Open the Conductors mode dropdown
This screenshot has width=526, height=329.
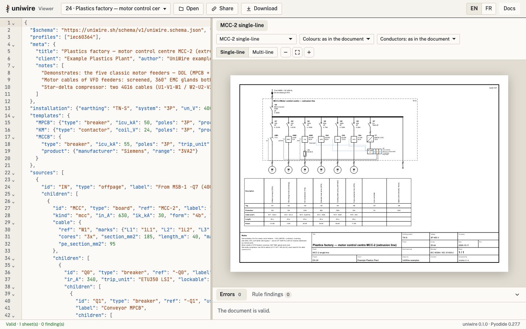click(418, 39)
